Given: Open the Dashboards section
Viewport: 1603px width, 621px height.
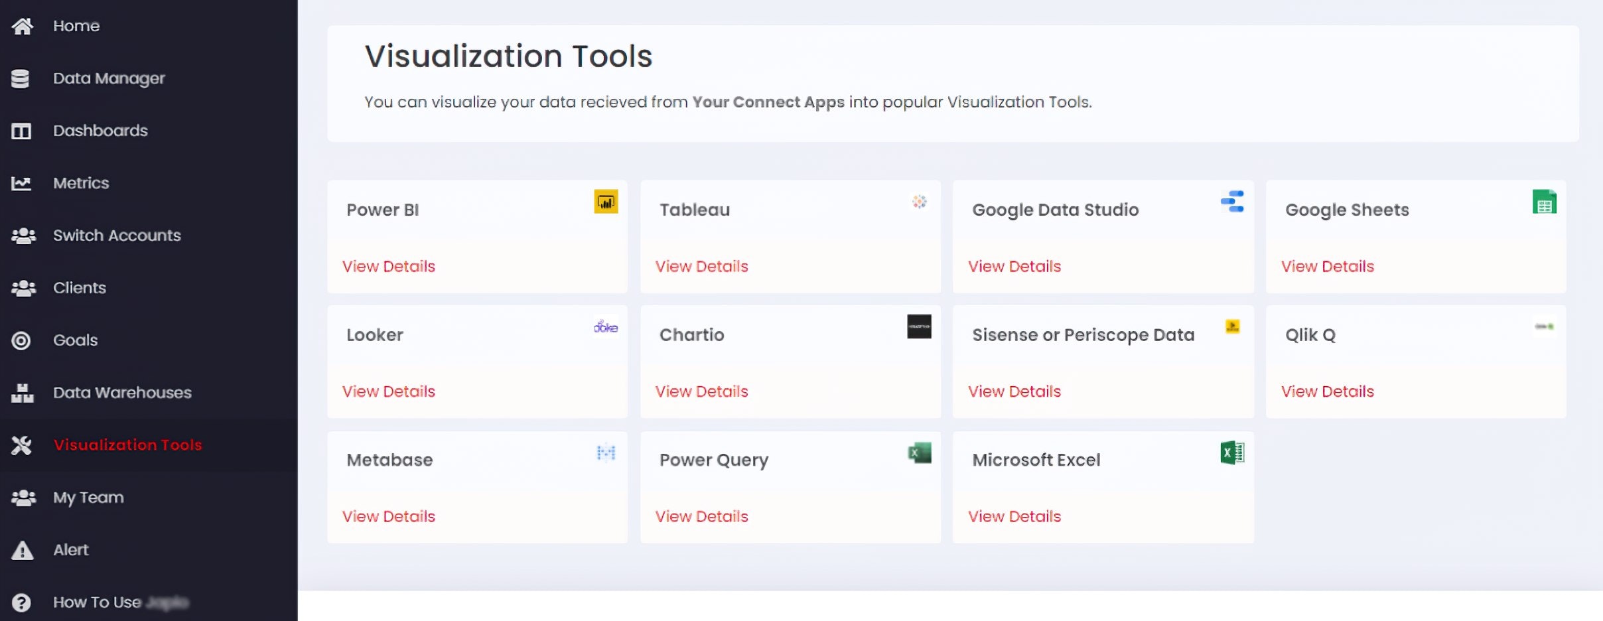Looking at the screenshot, I should tap(100, 131).
